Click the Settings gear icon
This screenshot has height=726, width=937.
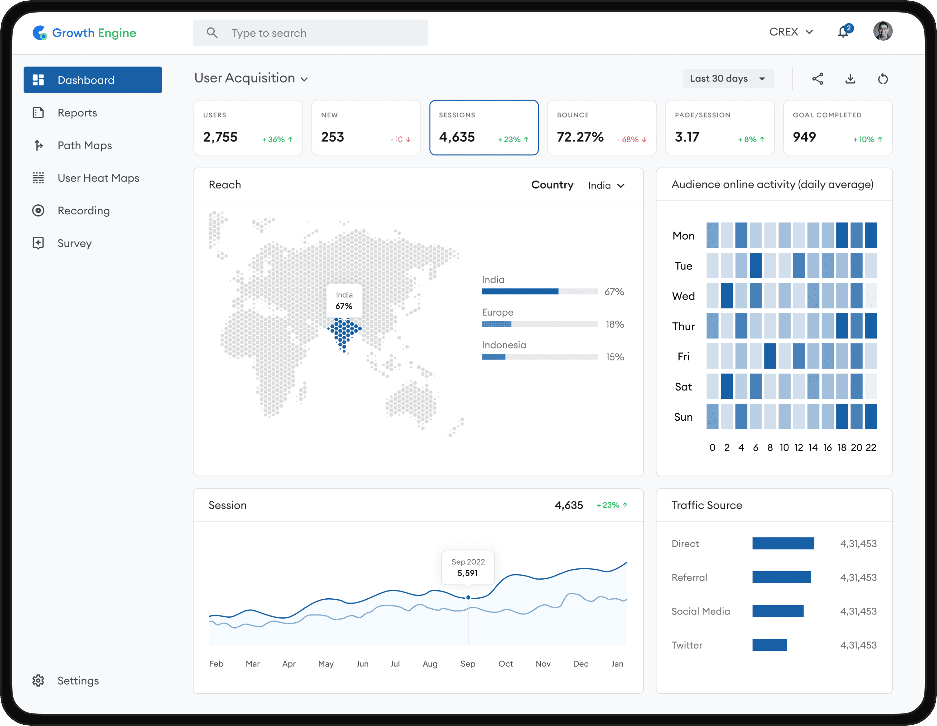(38, 681)
